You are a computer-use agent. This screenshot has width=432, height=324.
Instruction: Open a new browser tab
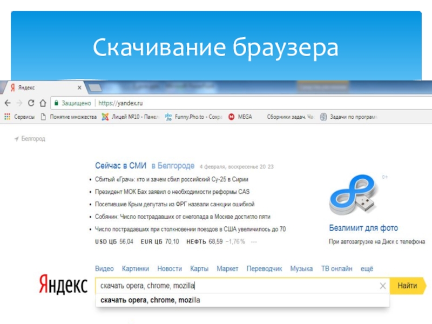[x=95, y=88]
